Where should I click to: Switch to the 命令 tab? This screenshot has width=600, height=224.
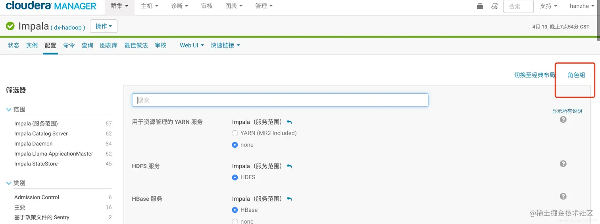pos(69,46)
